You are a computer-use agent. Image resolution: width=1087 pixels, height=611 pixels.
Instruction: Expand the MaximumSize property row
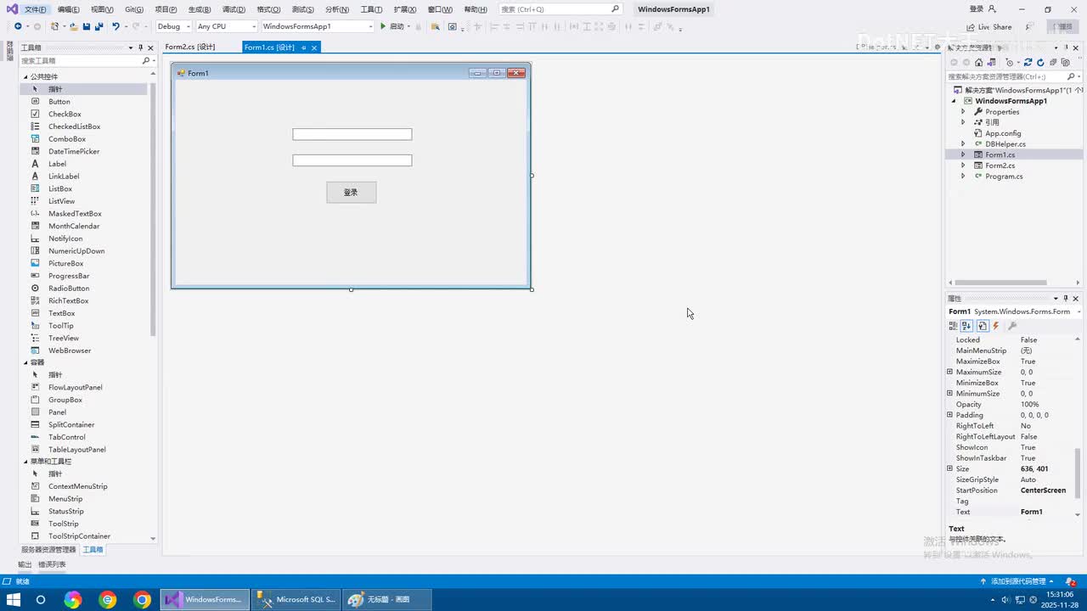949,372
